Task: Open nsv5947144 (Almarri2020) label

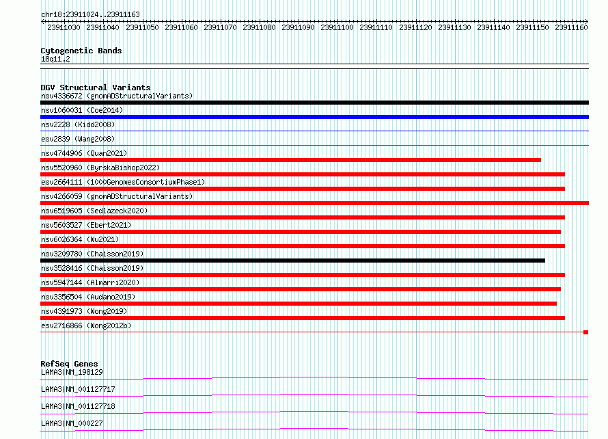Action: (90, 282)
